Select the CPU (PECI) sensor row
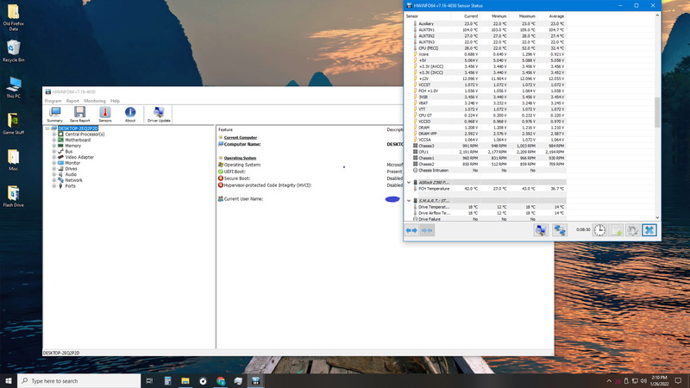Image resolution: width=690 pixels, height=388 pixels. point(486,48)
